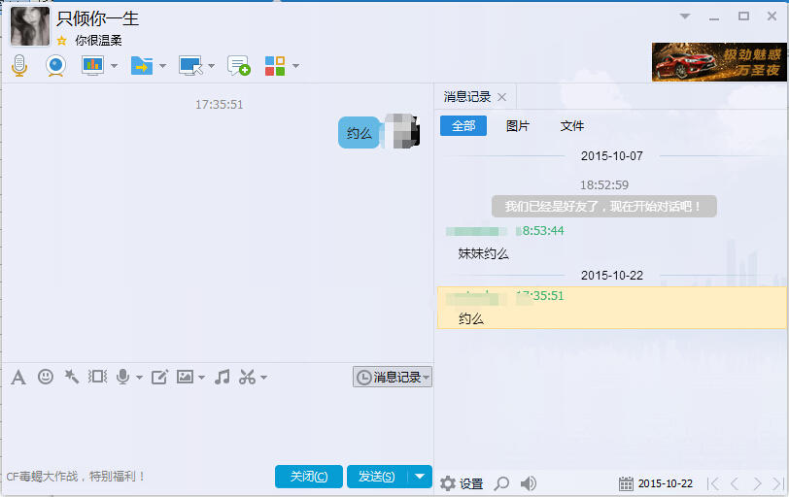Go to last page of message history
The width and height of the screenshot is (789, 497).
click(778, 483)
